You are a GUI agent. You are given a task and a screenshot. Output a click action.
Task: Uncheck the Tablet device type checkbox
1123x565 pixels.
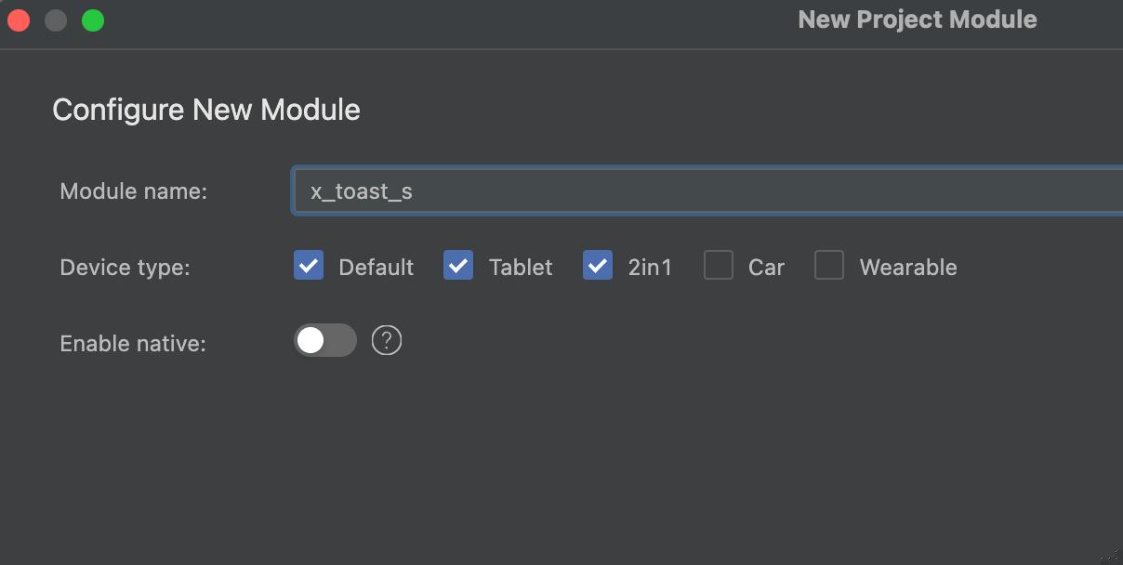click(458, 266)
